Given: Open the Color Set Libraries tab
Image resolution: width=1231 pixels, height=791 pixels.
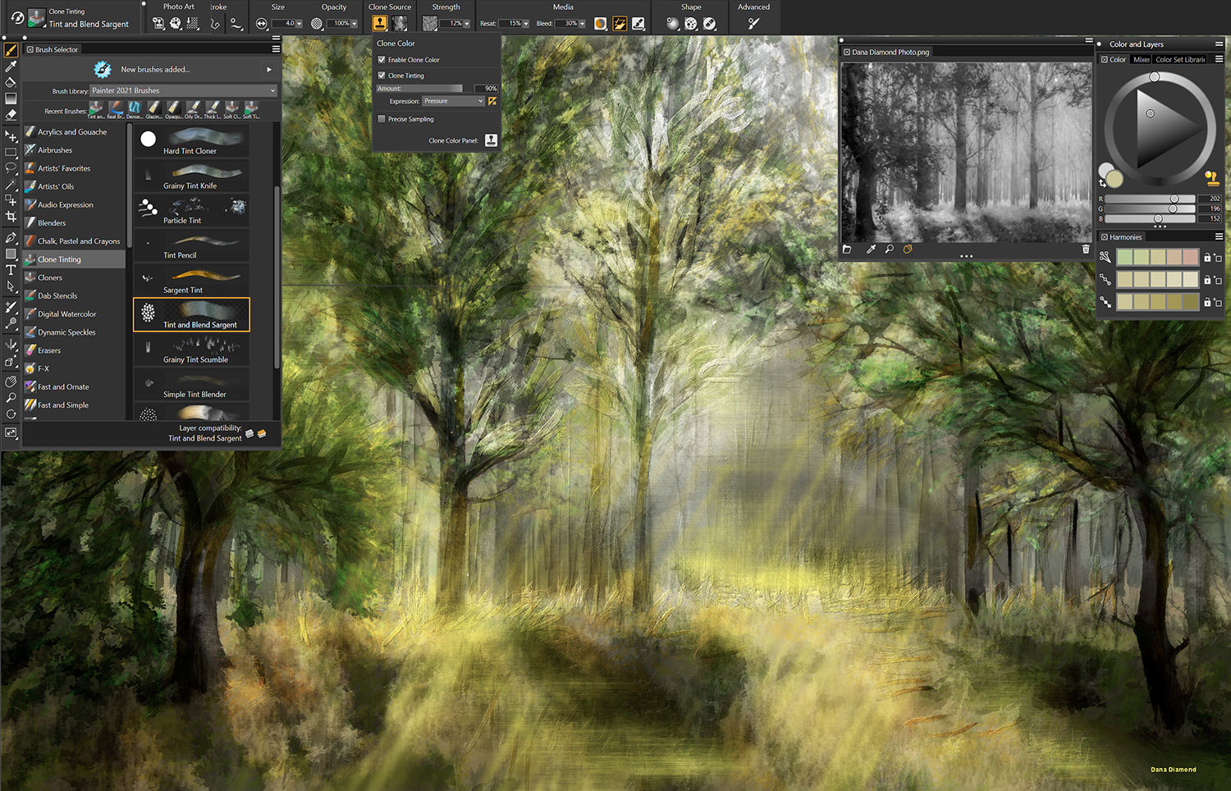Looking at the screenshot, I should click(x=1180, y=60).
